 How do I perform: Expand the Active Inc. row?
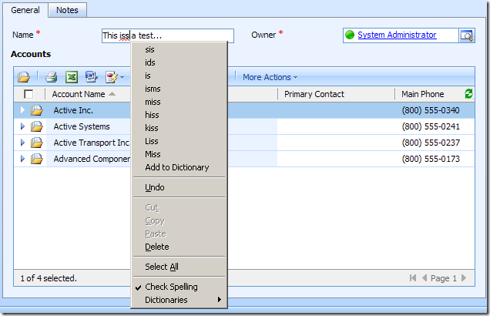tap(22, 110)
